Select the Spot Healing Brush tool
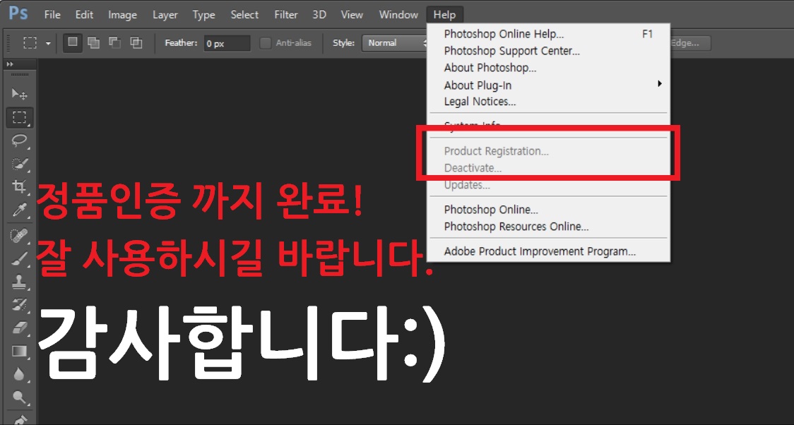Viewport: 794px width, 425px height. [19, 234]
